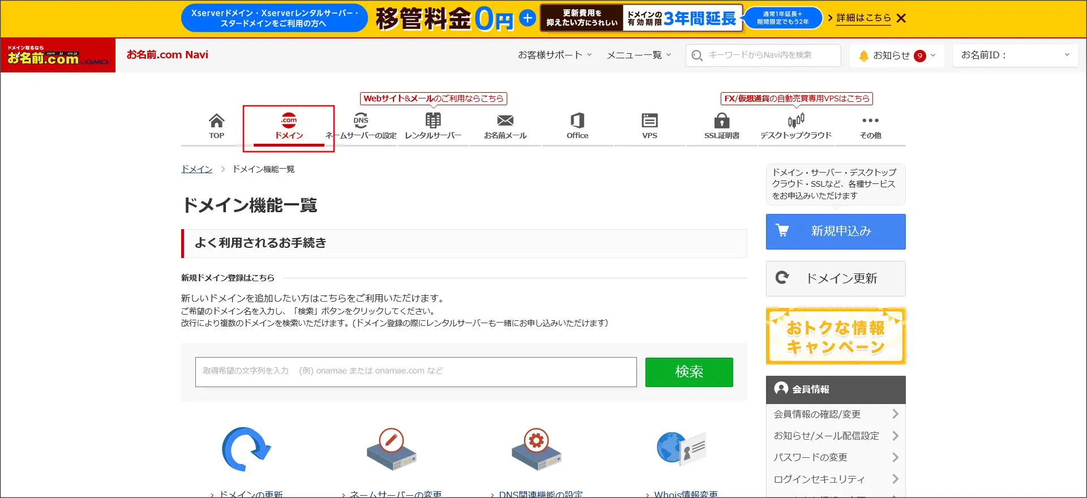Open the Office tab
The image size is (1087, 498).
click(577, 127)
